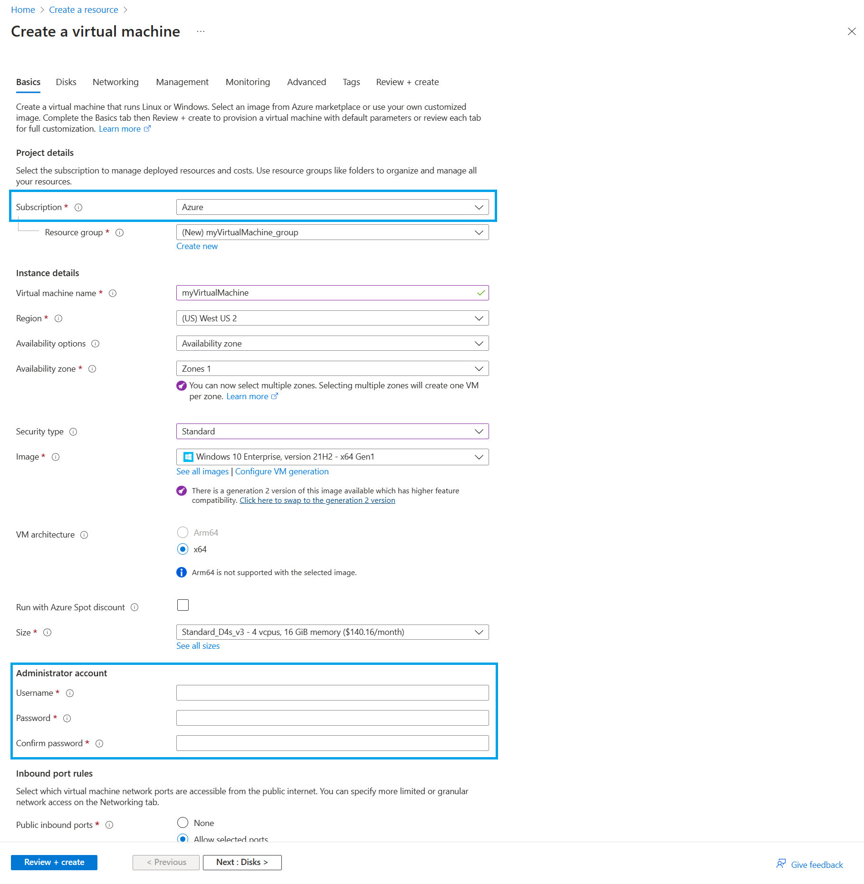Click the VM architecture info icon
This screenshot has width=864, height=884.
84,535
